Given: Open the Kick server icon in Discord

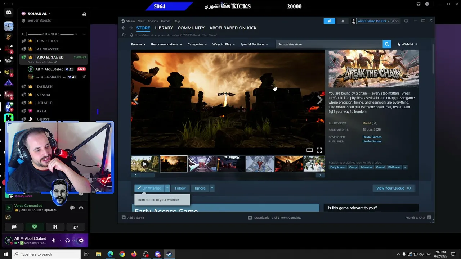Looking at the screenshot, I should (9, 118).
